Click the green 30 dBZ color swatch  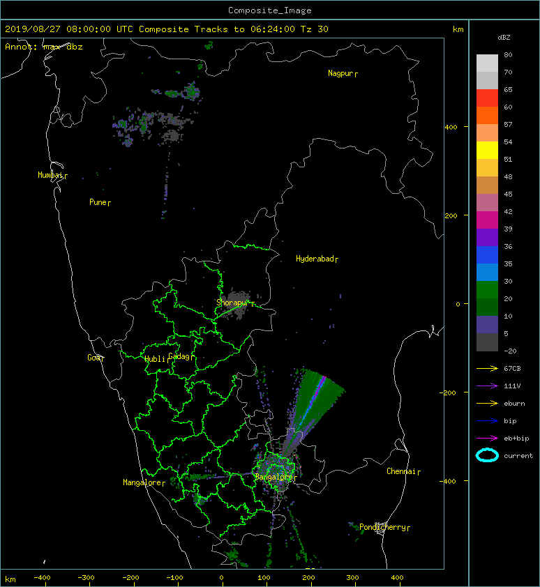pyautogui.click(x=487, y=290)
